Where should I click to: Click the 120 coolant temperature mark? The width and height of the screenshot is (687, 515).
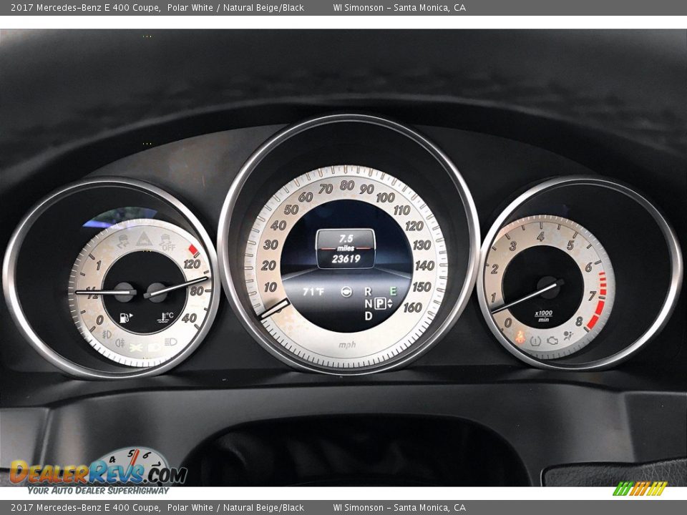click(192, 264)
